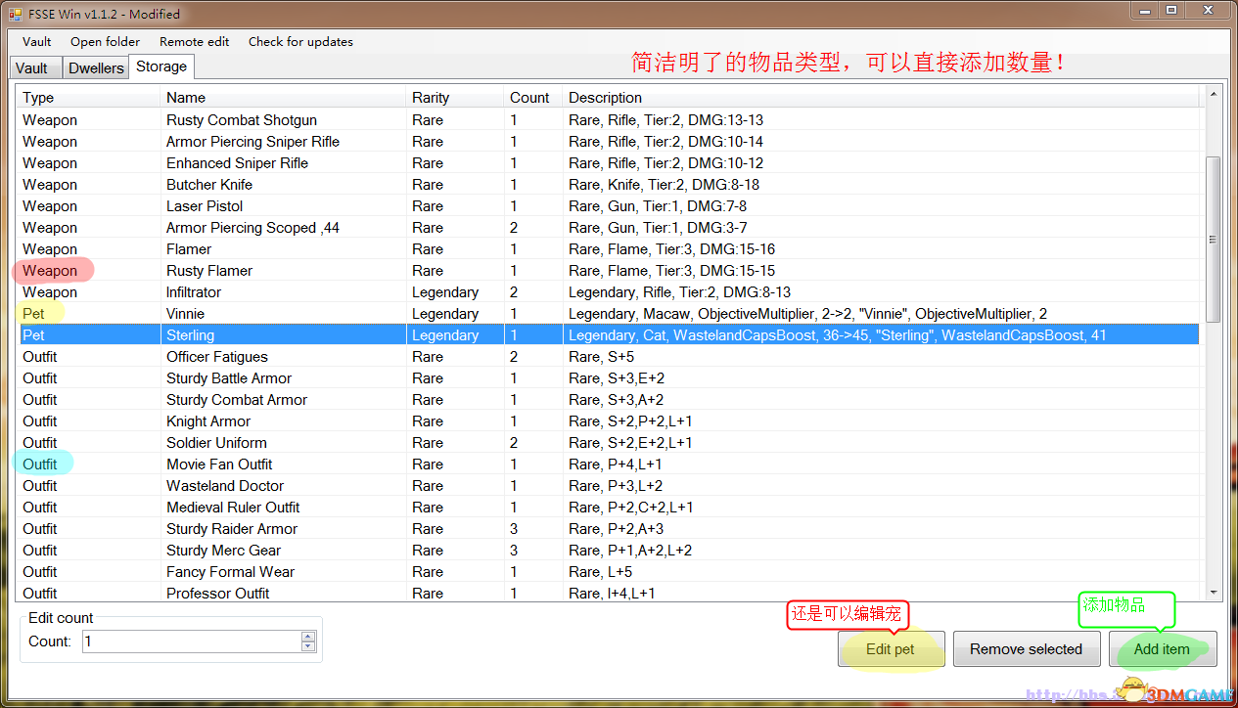Select the Sturdy Raider Armor row

[608, 529]
